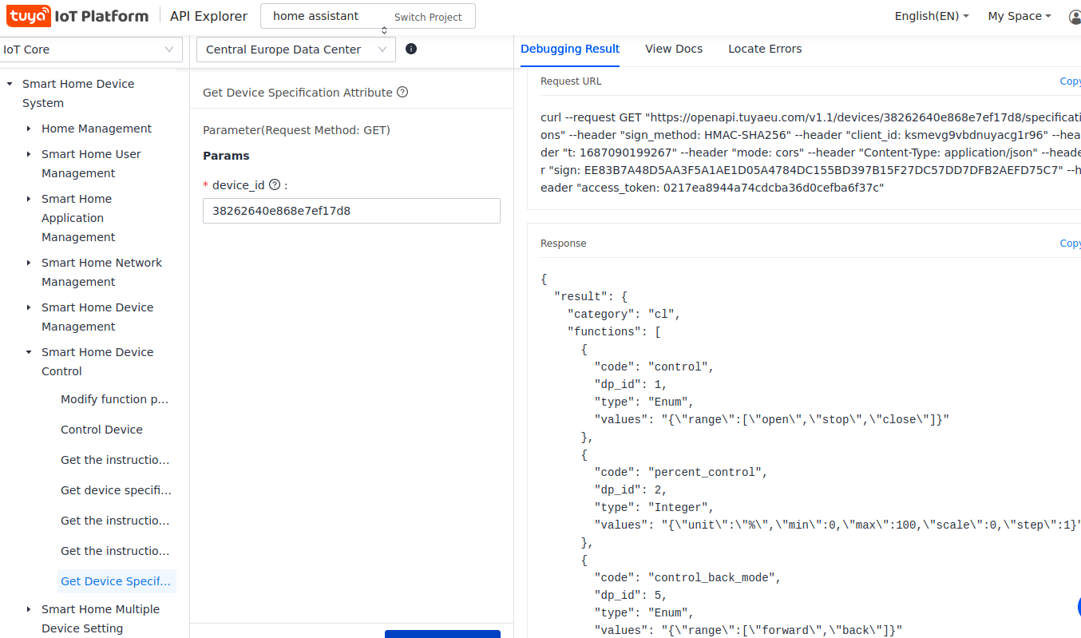Collapse the Smart Home Device Control section

30,352
